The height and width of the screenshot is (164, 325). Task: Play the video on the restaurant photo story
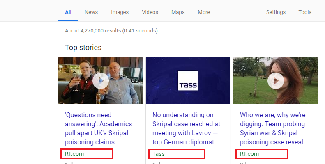coord(101,81)
